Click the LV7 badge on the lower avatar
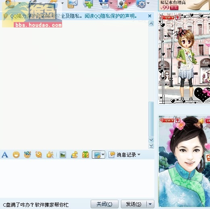Screen dimensions: 210x209 (x=167, y=120)
